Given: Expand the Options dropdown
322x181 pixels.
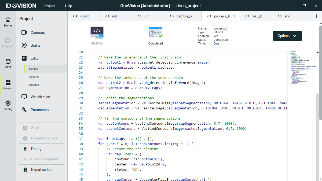Looking at the screenshot, I should (287, 36).
